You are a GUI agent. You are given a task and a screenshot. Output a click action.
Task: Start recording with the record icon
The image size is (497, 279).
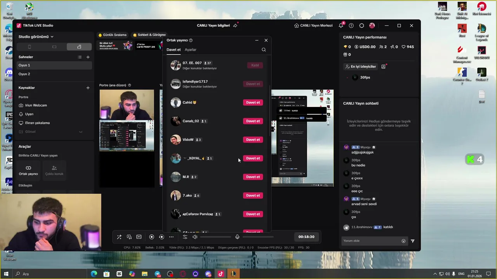point(151,237)
